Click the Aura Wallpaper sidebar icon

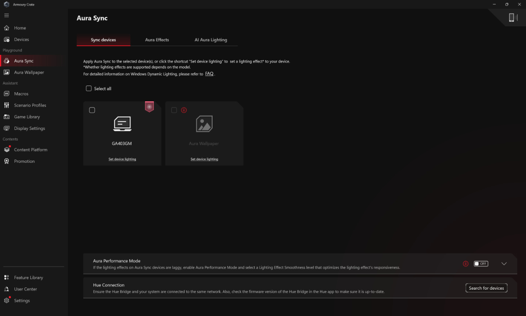(7, 72)
